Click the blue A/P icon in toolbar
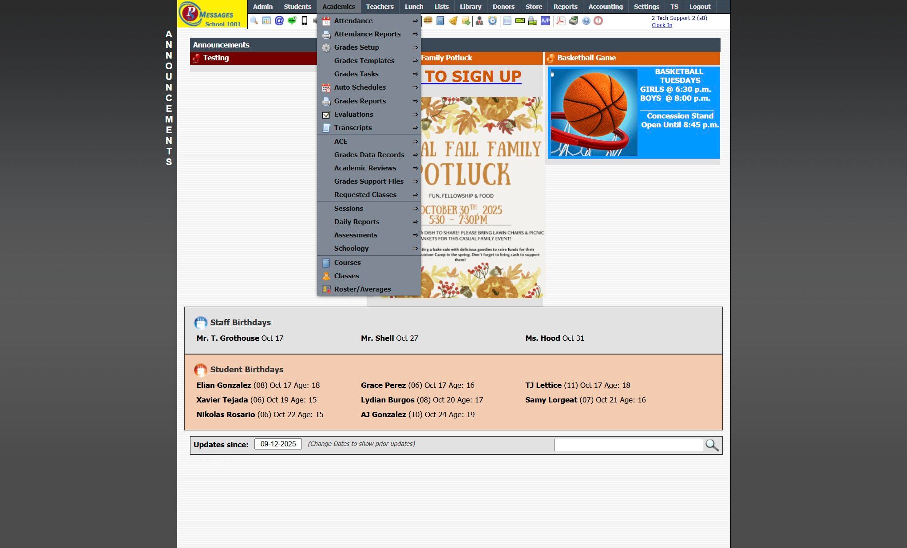907x548 pixels. [545, 21]
